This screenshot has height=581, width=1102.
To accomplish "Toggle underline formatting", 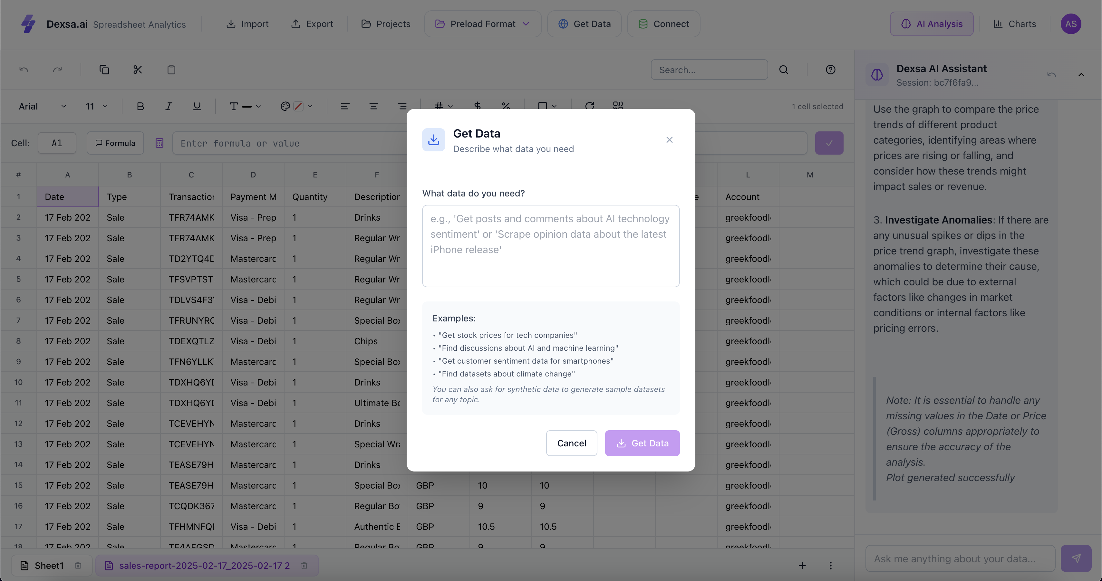I will (197, 107).
